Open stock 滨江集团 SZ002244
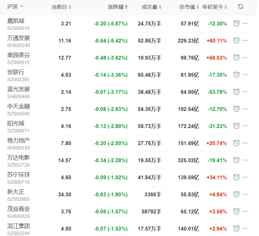Screen dimensions: 259x236 click(19, 229)
